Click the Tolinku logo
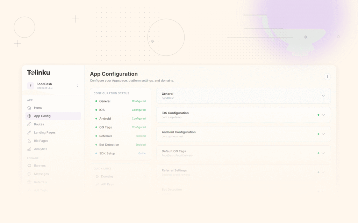 pos(38,72)
